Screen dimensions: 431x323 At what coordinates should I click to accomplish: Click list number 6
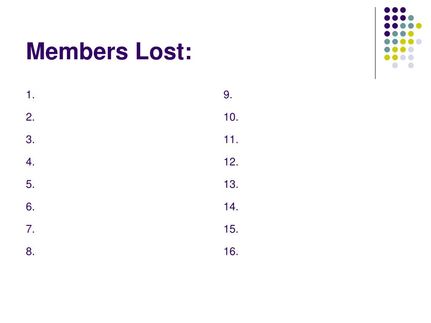coord(30,207)
